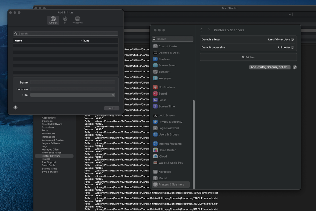
Task: Select Startup Items in System Information sidebar
Action: tap(49, 169)
